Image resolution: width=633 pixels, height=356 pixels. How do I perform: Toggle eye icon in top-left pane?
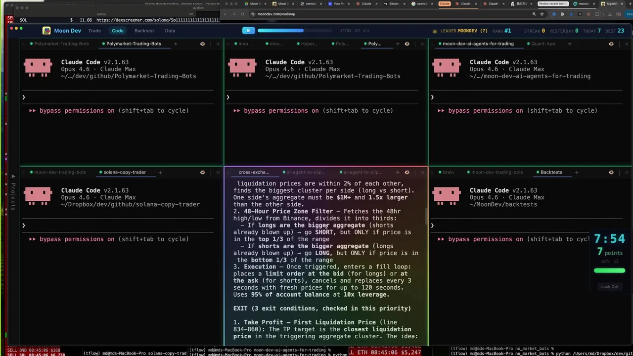coord(202,44)
